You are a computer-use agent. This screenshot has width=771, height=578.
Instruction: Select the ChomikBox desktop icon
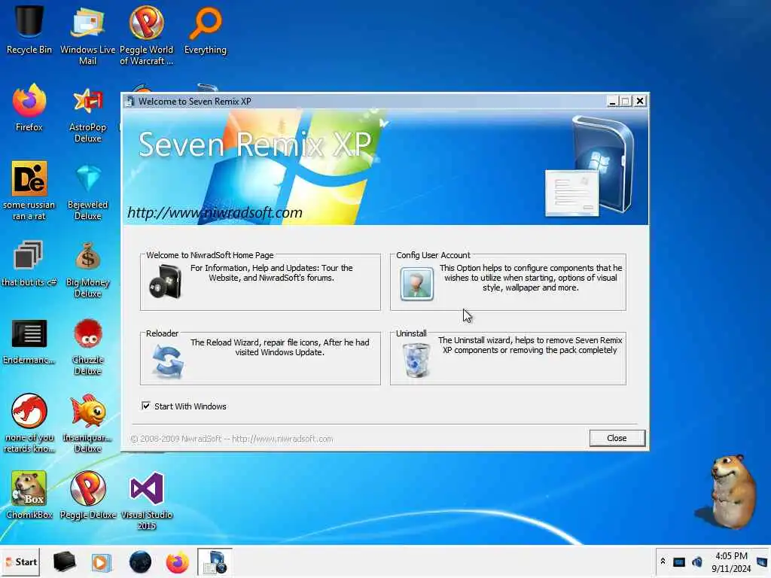[29, 494]
